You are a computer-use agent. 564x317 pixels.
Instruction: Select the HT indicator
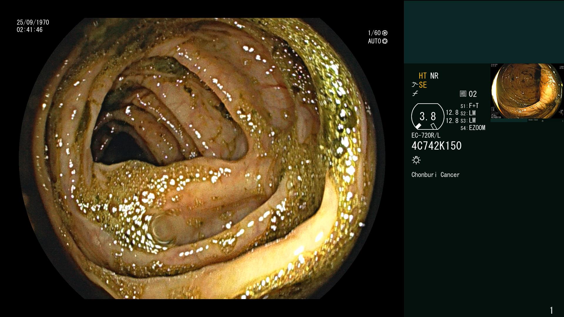tap(423, 76)
